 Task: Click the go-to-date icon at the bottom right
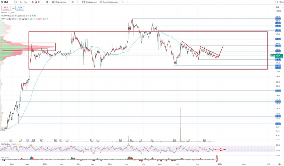click(279, 164)
